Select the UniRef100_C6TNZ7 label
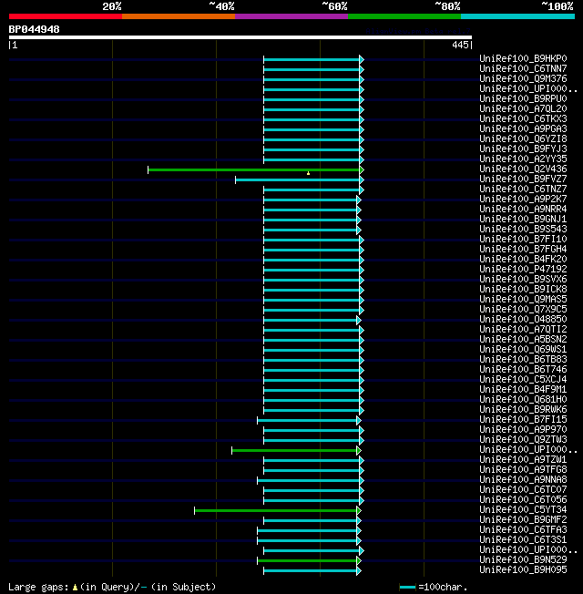Viewport: 583px width, 594px height. tap(523, 189)
